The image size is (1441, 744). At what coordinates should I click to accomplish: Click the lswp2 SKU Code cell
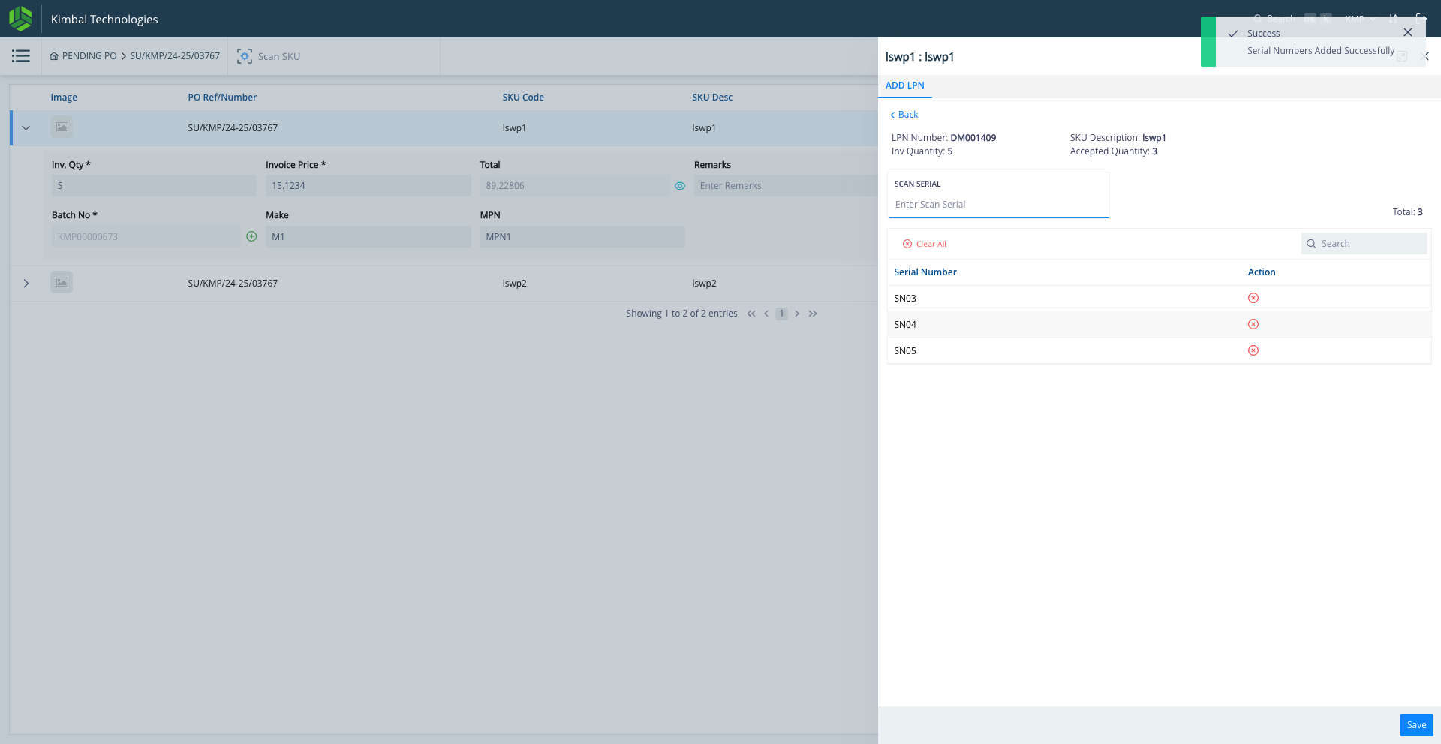pos(514,283)
